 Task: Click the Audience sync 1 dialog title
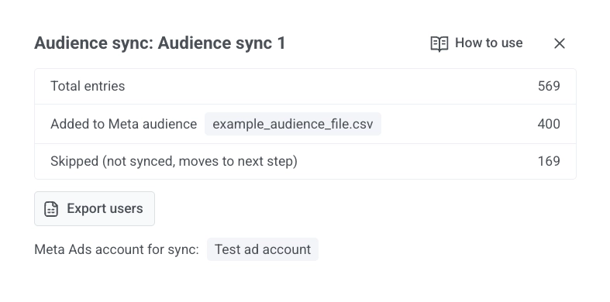point(160,43)
